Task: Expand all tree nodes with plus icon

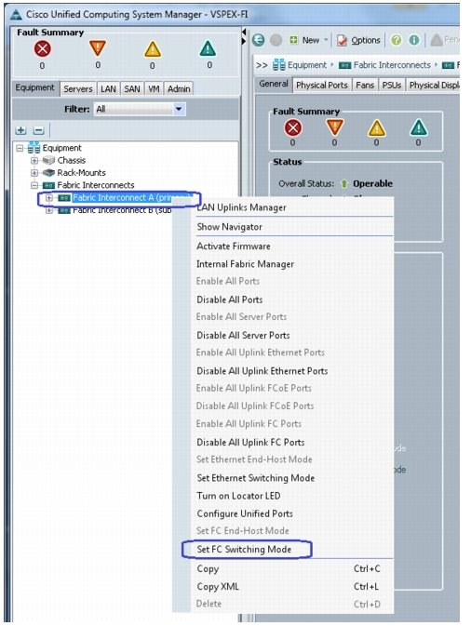Action: tap(20, 130)
